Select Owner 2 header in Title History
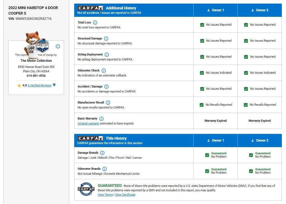286x204 pixels. tap(260, 141)
